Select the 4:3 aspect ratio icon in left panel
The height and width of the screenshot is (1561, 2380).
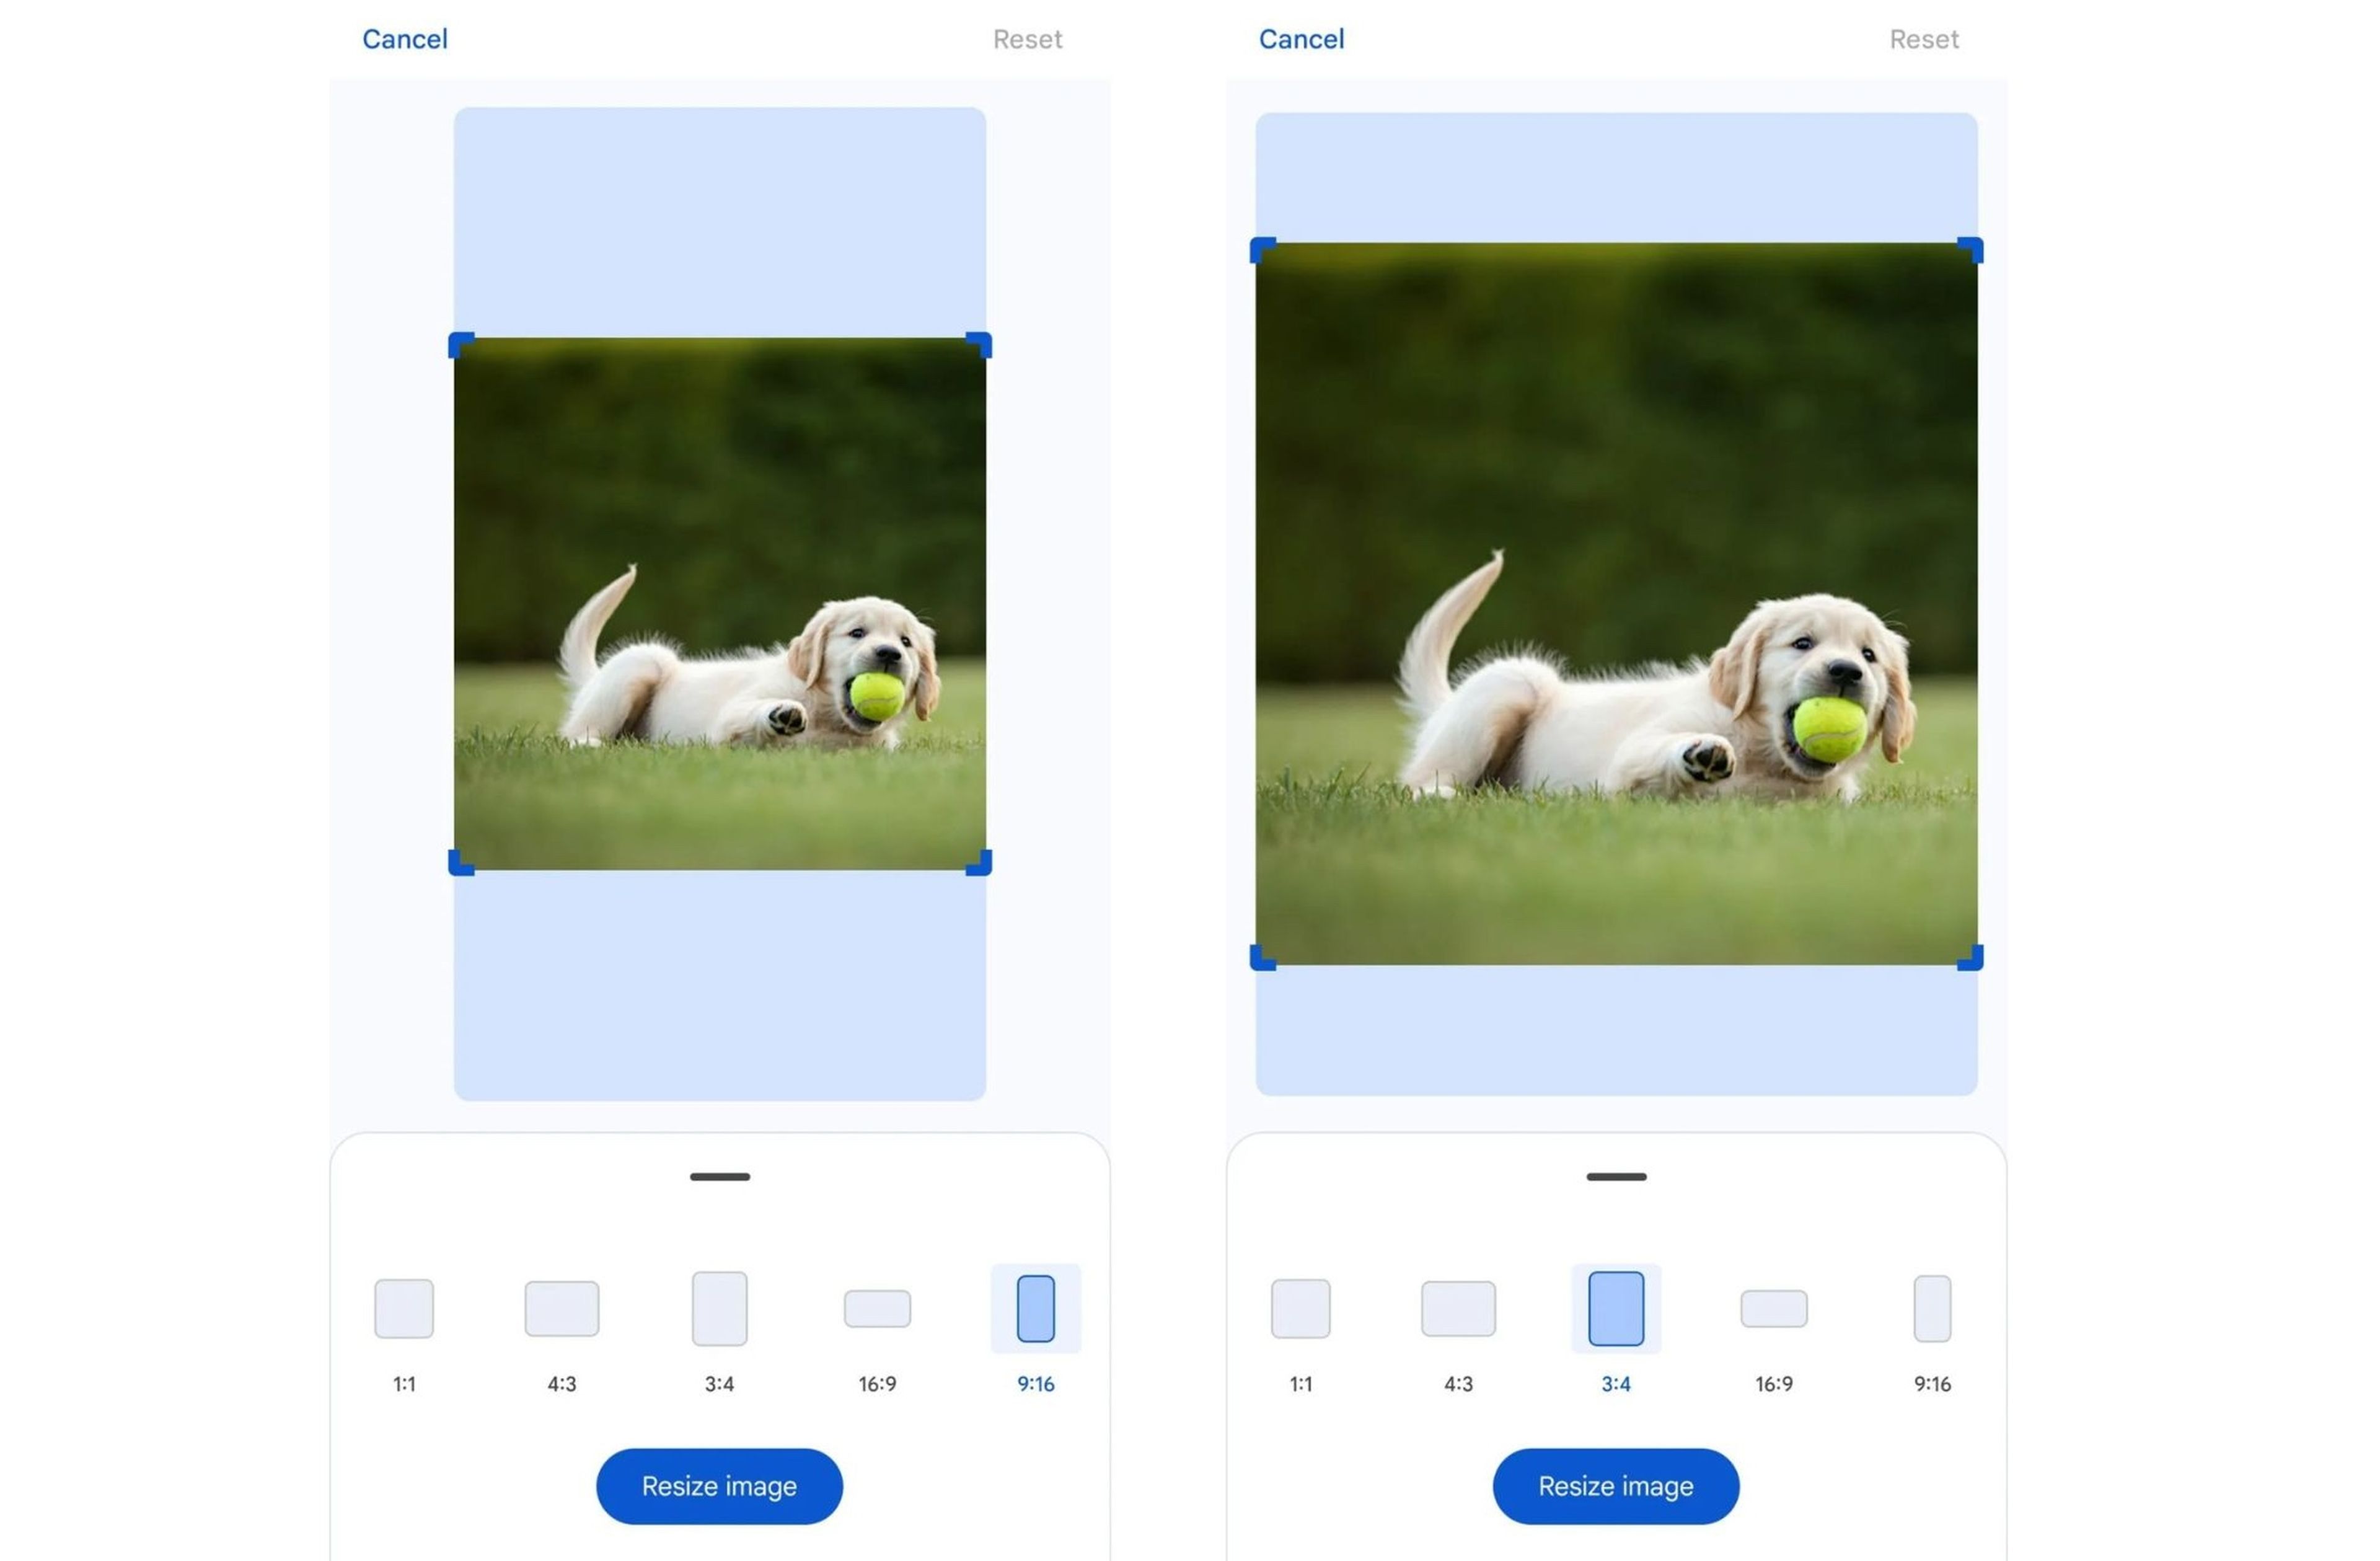pos(562,1308)
